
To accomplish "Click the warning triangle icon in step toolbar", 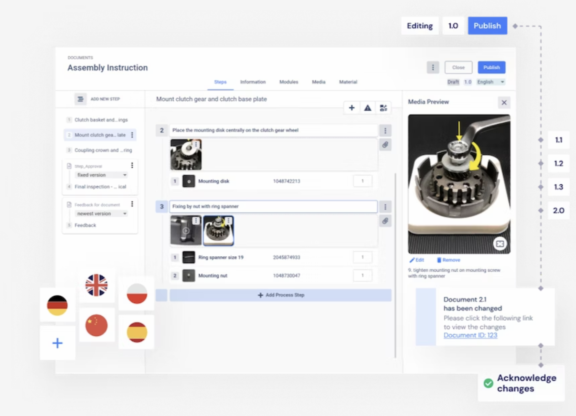I will [x=367, y=108].
